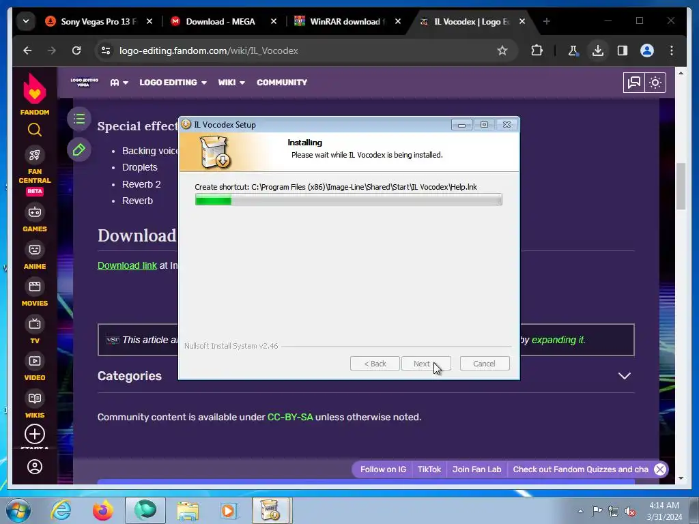Image resolution: width=699 pixels, height=524 pixels.
Task: Open Fan Central rocket icon
Action: 34,155
